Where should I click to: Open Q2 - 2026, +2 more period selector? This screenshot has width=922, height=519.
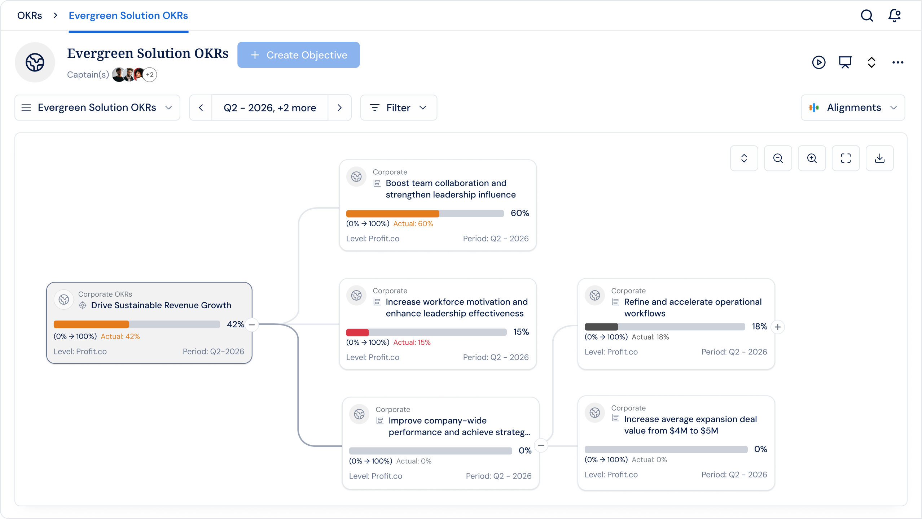tap(270, 108)
